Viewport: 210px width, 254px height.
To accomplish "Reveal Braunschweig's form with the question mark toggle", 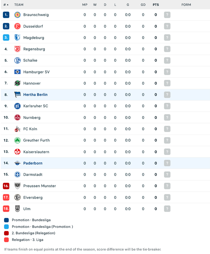I will [167, 15].
